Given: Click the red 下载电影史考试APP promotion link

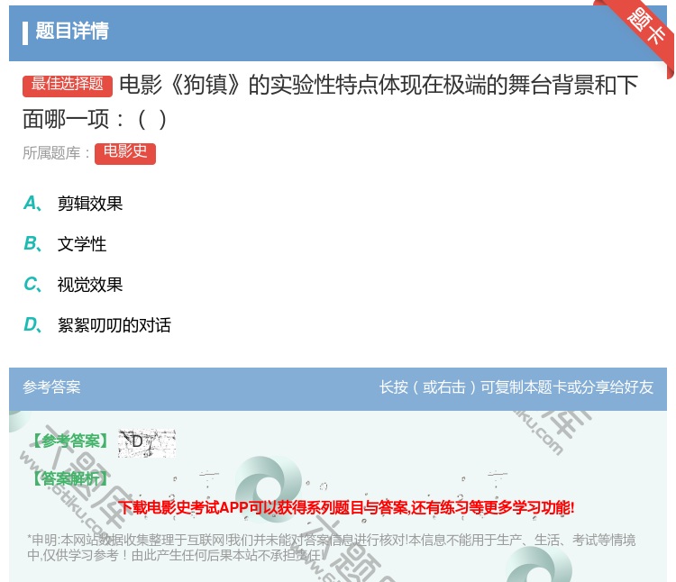Looking at the screenshot, I should point(346,507).
